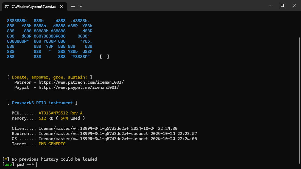Image resolution: width=301 pixels, height=169 pixels.
Task: Click the "Donate, empower, grow, sustain!" text
Action: [49, 77]
